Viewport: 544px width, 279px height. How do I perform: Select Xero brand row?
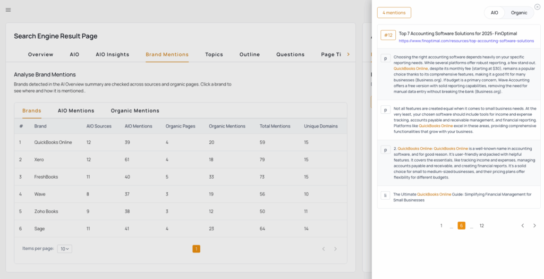click(181, 159)
